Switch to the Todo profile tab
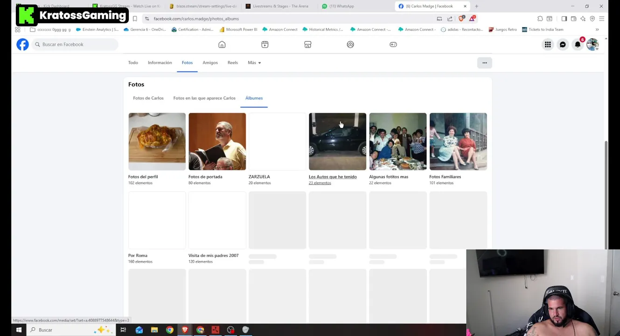The height and width of the screenshot is (336, 620). pos(133,63)
